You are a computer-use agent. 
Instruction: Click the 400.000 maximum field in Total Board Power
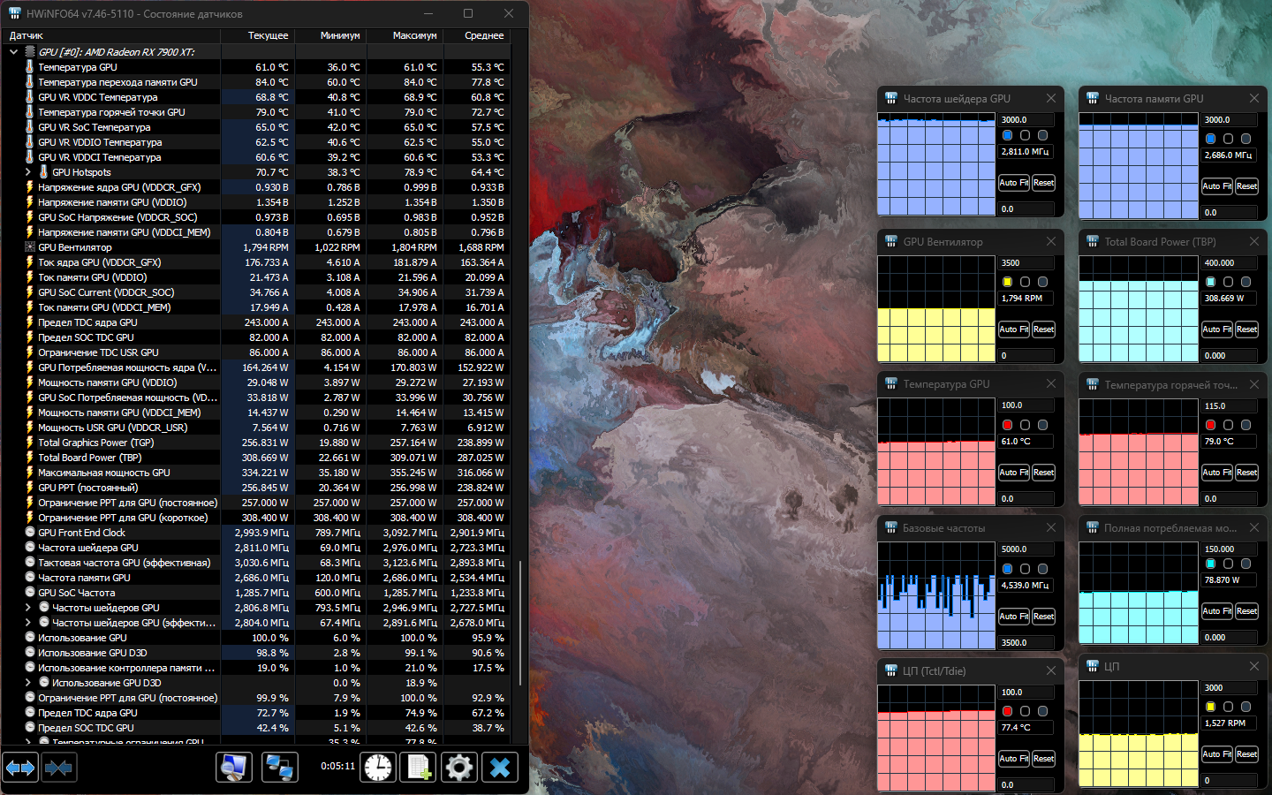(x=1230, y=263)
